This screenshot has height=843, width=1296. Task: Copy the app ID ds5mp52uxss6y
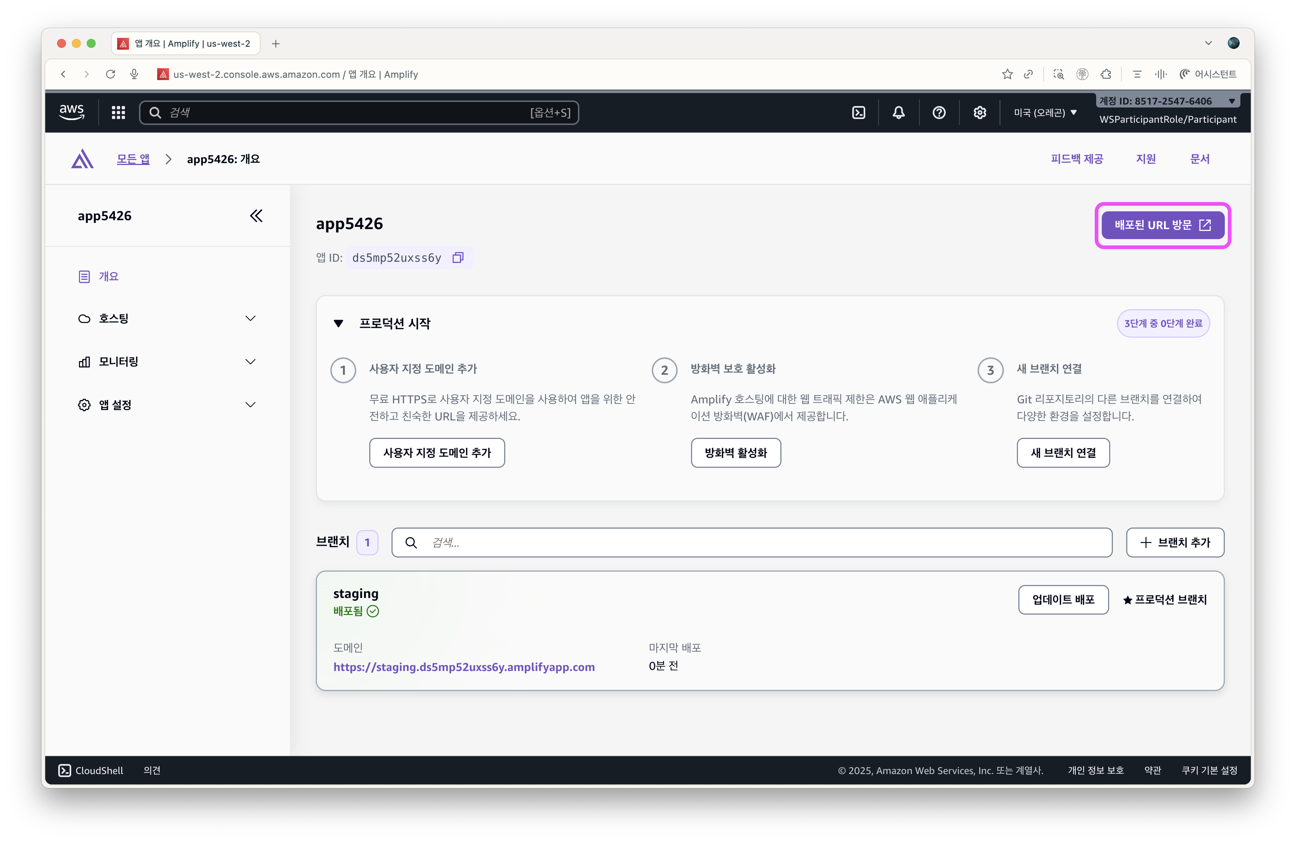click(458, 258)
